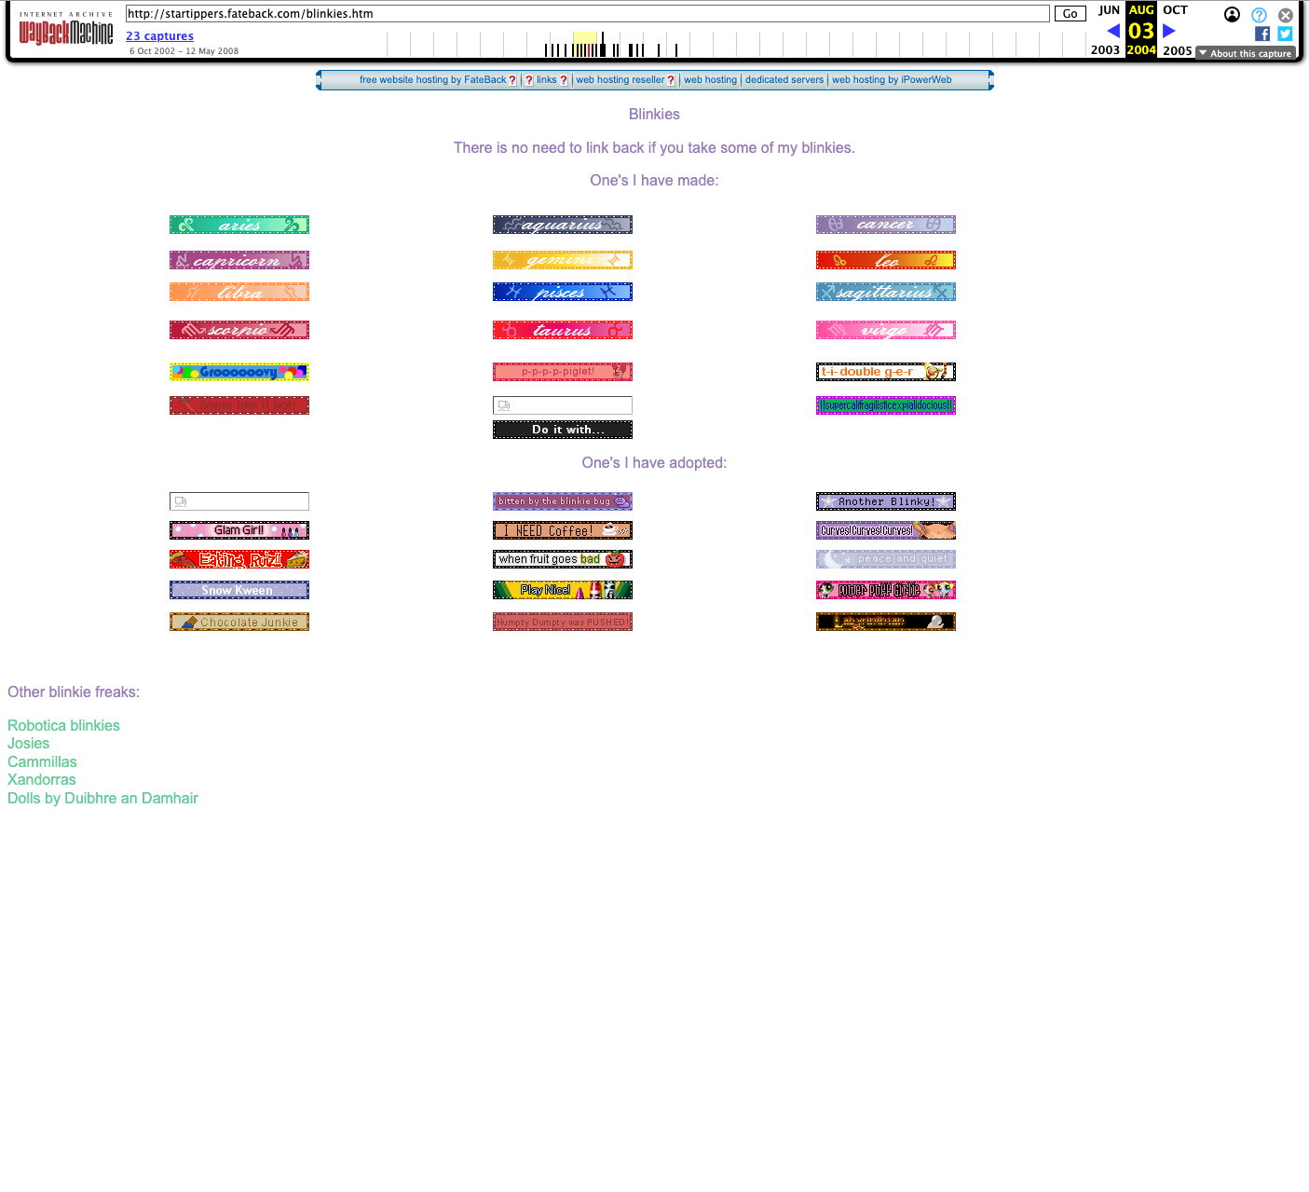Open Dolls by Duibhre an Damhair link
The image size is (1309, 1192).
pos(102,798)
